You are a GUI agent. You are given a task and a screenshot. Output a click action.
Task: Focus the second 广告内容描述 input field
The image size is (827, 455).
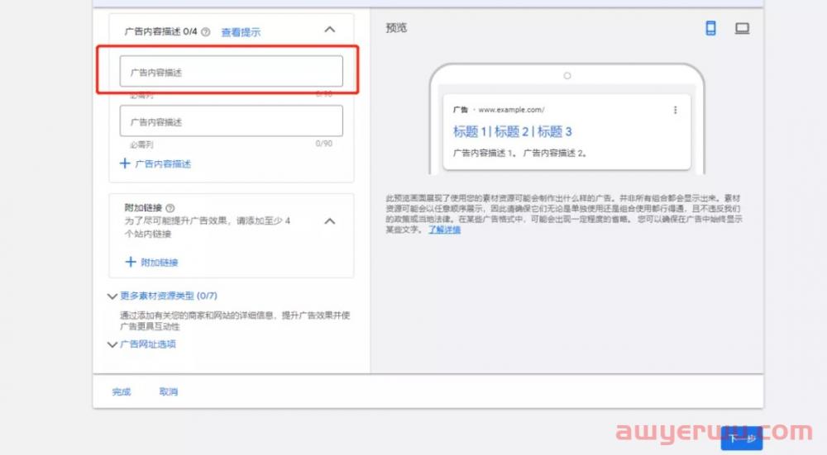(231, 121)
